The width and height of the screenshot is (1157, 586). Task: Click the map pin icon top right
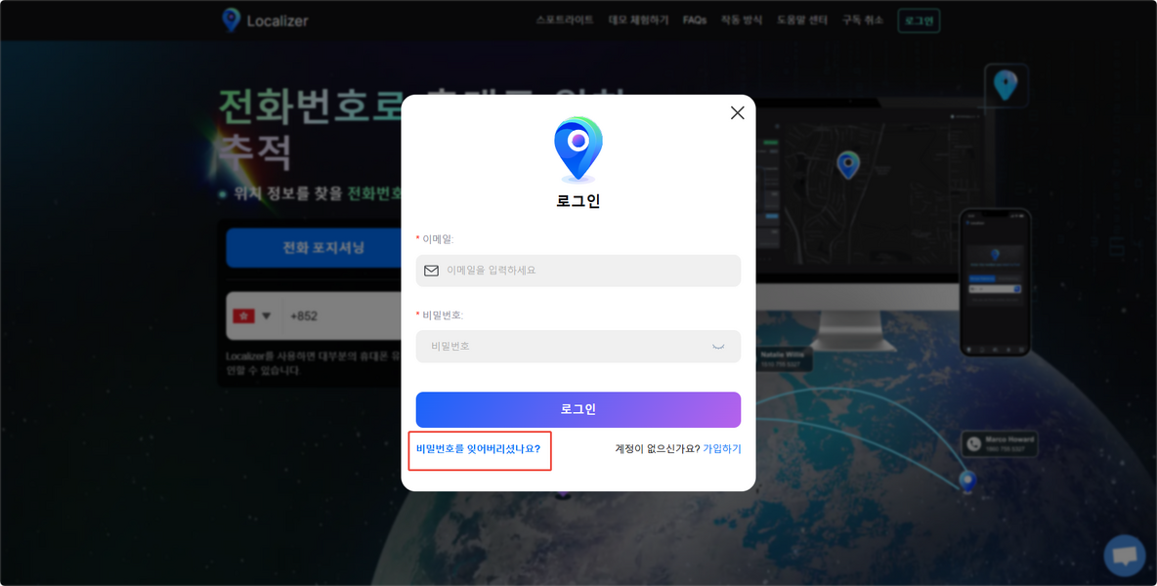point(1006,86)
